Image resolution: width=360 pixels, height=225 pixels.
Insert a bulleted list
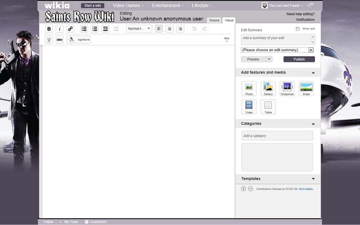pyautogui.click(x=84, y=29)
